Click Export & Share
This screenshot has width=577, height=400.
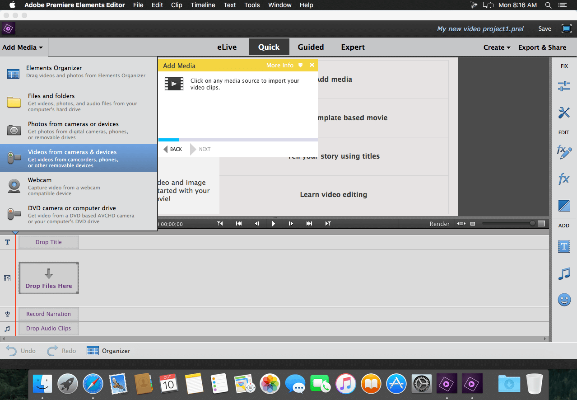(x=542, y=47)
